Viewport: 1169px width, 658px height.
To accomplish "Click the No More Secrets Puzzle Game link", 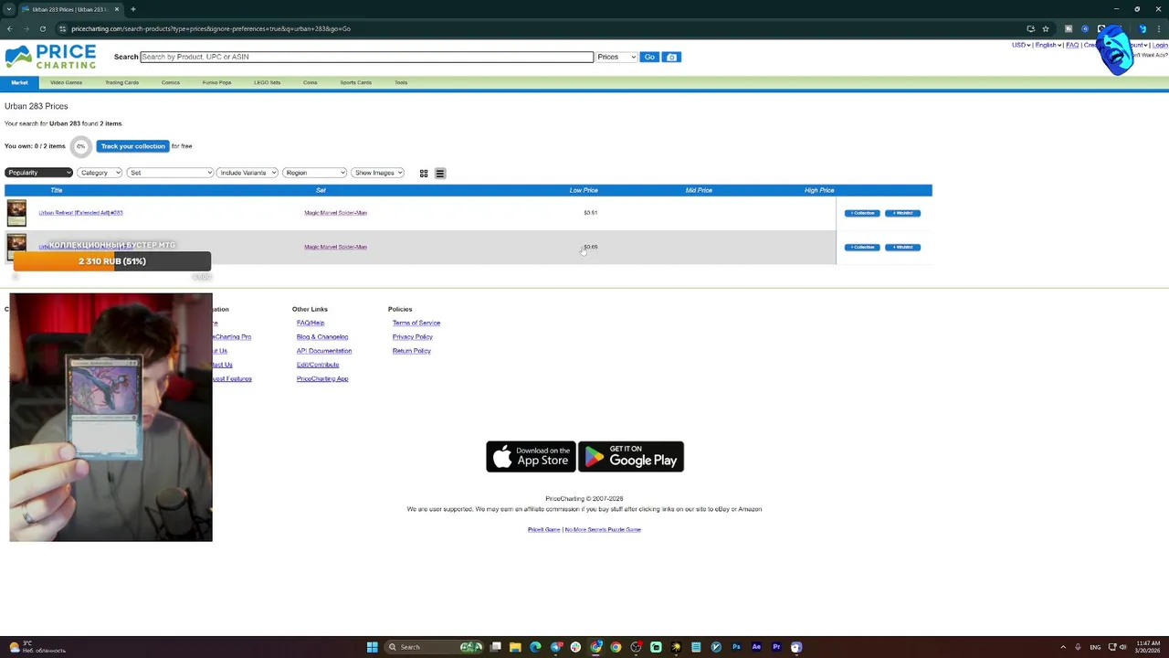I will click(603, 529).
